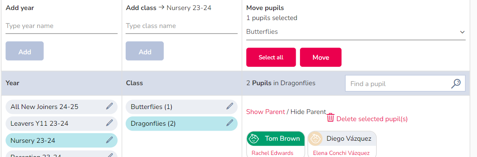Expand move pupils dropdown chevron arrow

coord(462,32)
